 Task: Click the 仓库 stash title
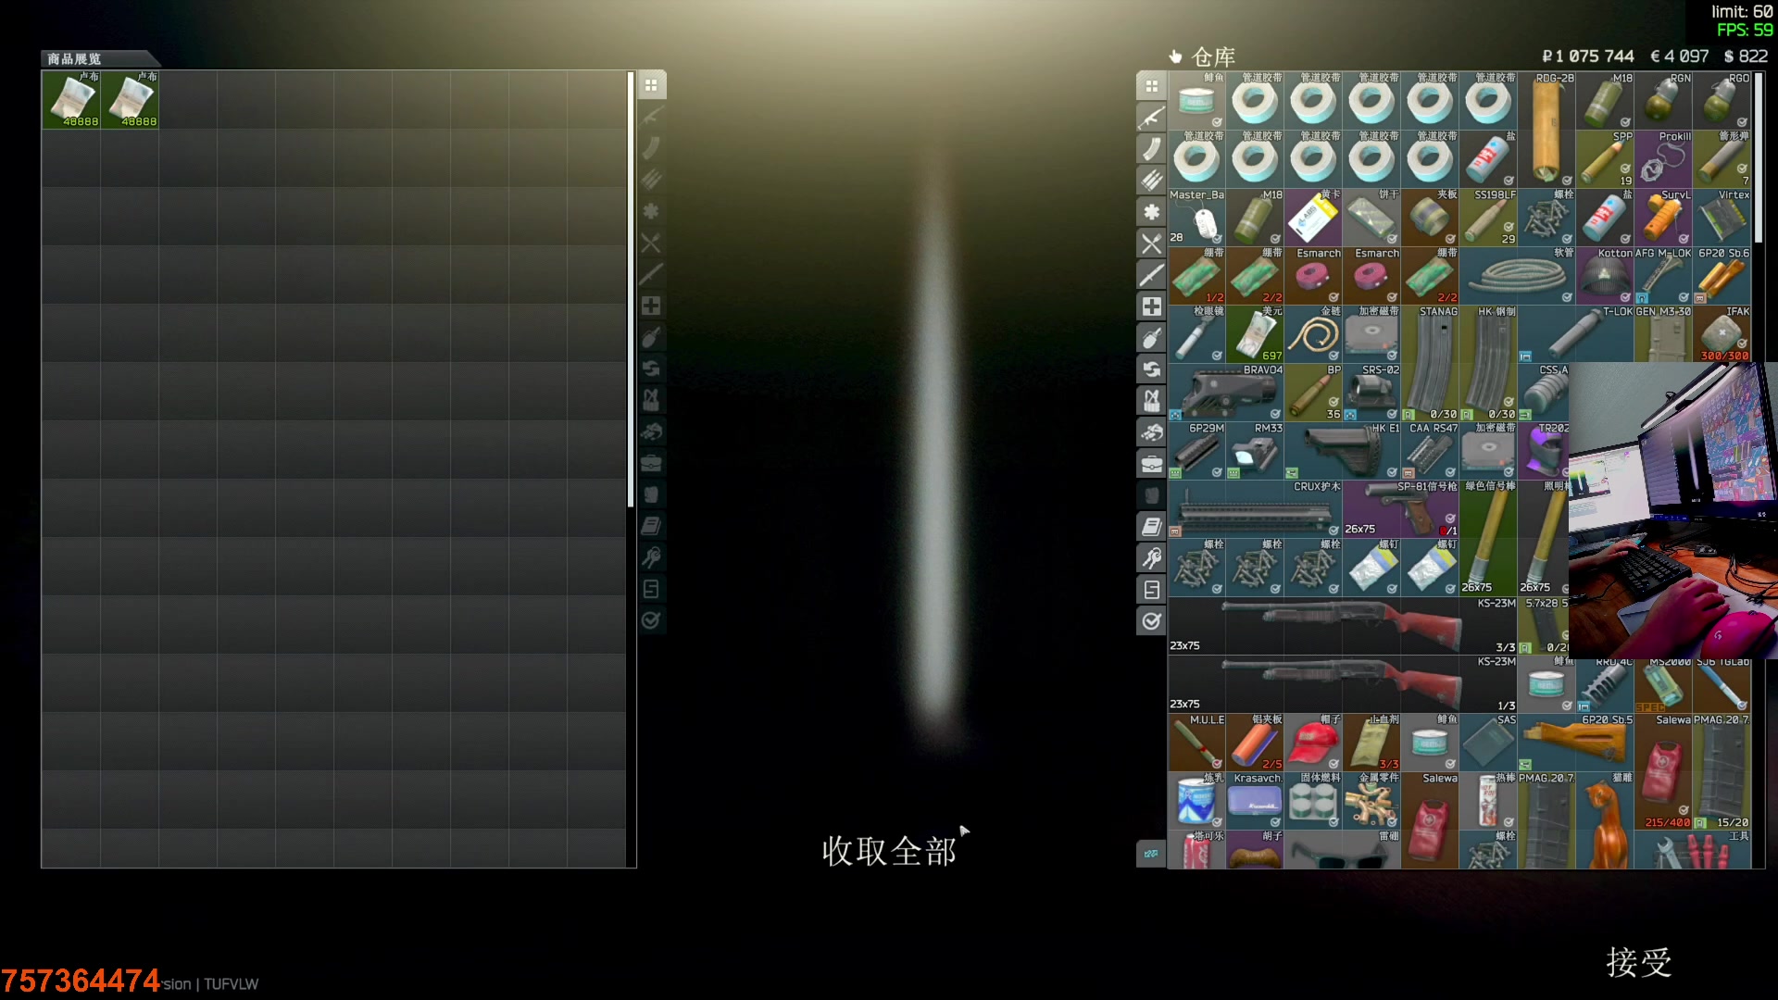[x=1213, y=56]
